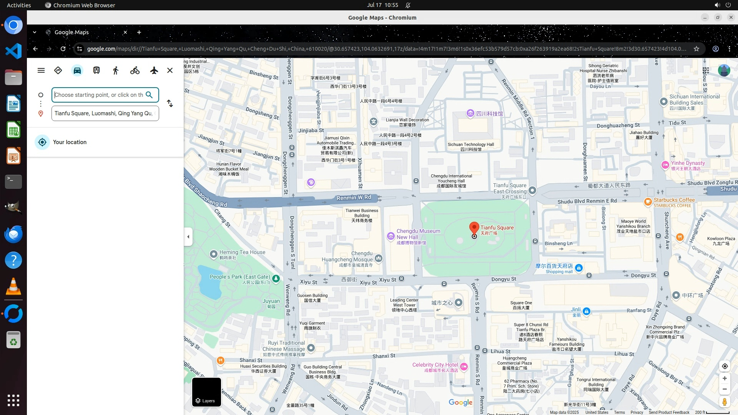Zoom in the map with plus button
This screenshot has height=415, width=738.
(x=725, y=378)
